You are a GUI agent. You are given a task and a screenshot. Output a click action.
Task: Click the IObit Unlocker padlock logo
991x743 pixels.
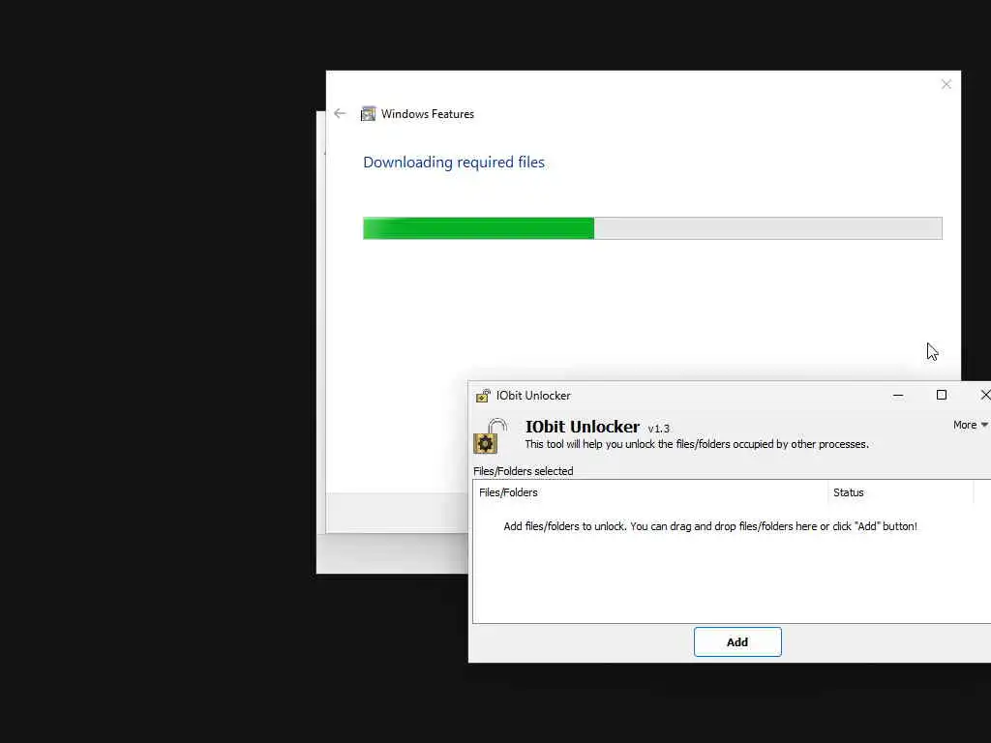pos(491,436)
